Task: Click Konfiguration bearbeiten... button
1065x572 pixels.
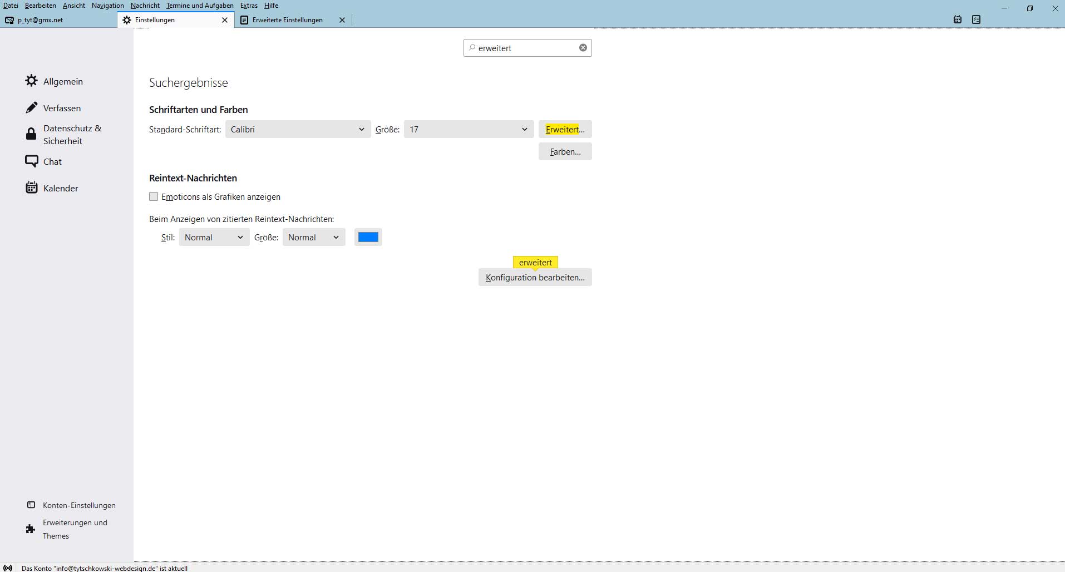Action: 535,277
